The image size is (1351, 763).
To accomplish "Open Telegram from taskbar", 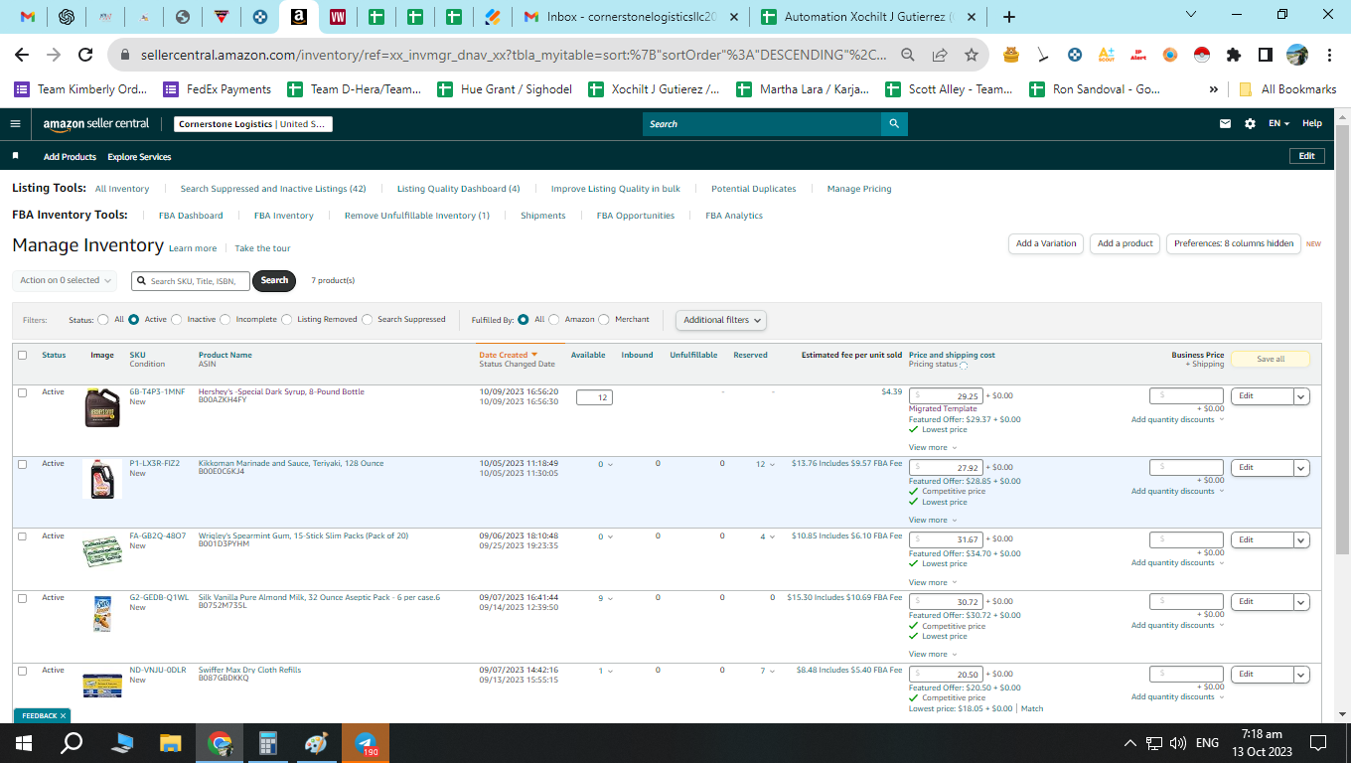I will (x=366, y=743).
